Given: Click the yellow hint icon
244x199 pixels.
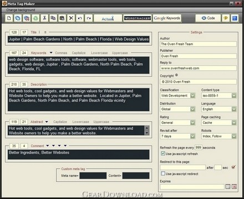Looking at the screenshot, I should [x=226, y=18].
